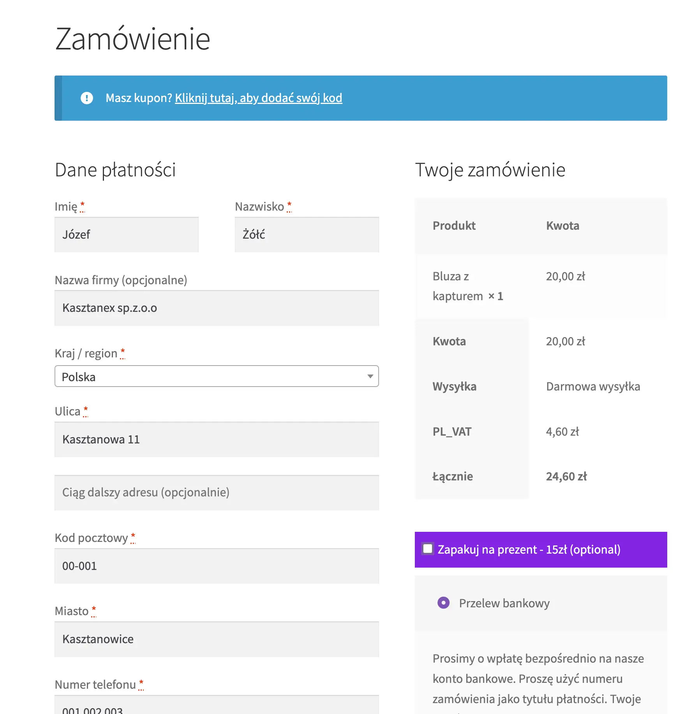Open the Kraj / region dropdown
Viewport: 691px width, 714px height.
pyautogui.click(x=217, y=376)
